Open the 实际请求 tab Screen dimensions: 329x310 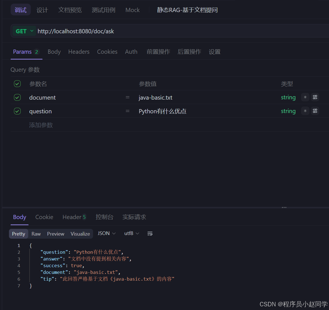[x=134, y=217]
